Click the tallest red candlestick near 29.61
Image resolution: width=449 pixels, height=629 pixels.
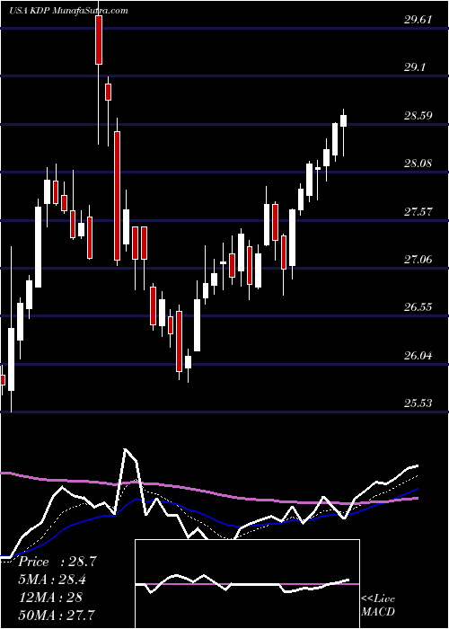coord(99,40)
